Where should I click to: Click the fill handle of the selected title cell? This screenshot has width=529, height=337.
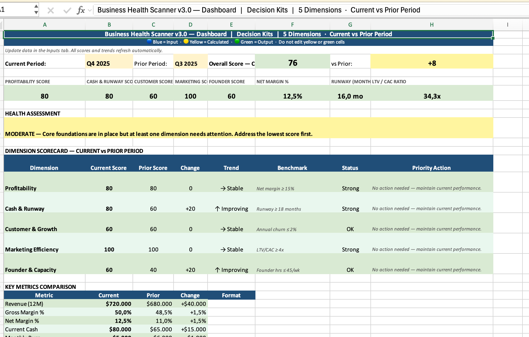pos(493,38)
